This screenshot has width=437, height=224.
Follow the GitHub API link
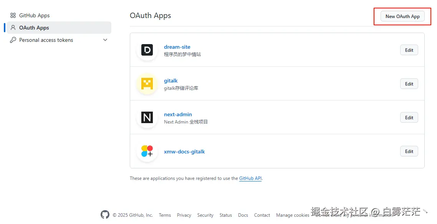pos(250,178)
